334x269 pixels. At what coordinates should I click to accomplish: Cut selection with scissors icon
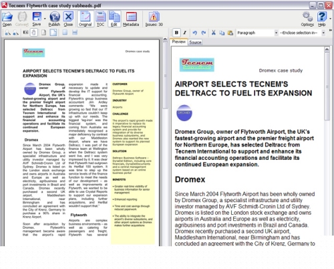click(x=213, y=33)
